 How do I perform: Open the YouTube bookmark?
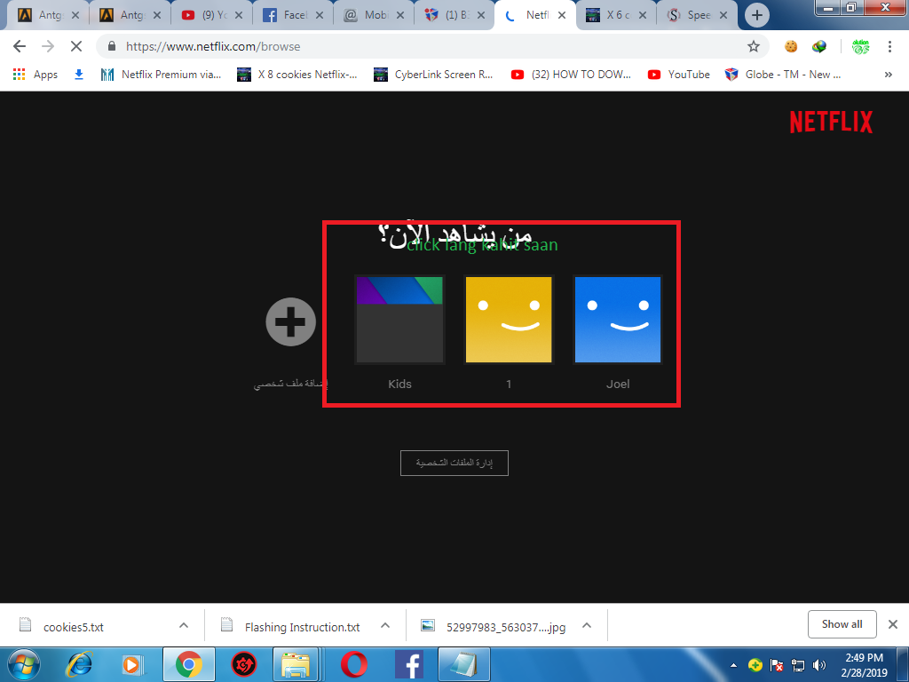[x=679, y=75]
